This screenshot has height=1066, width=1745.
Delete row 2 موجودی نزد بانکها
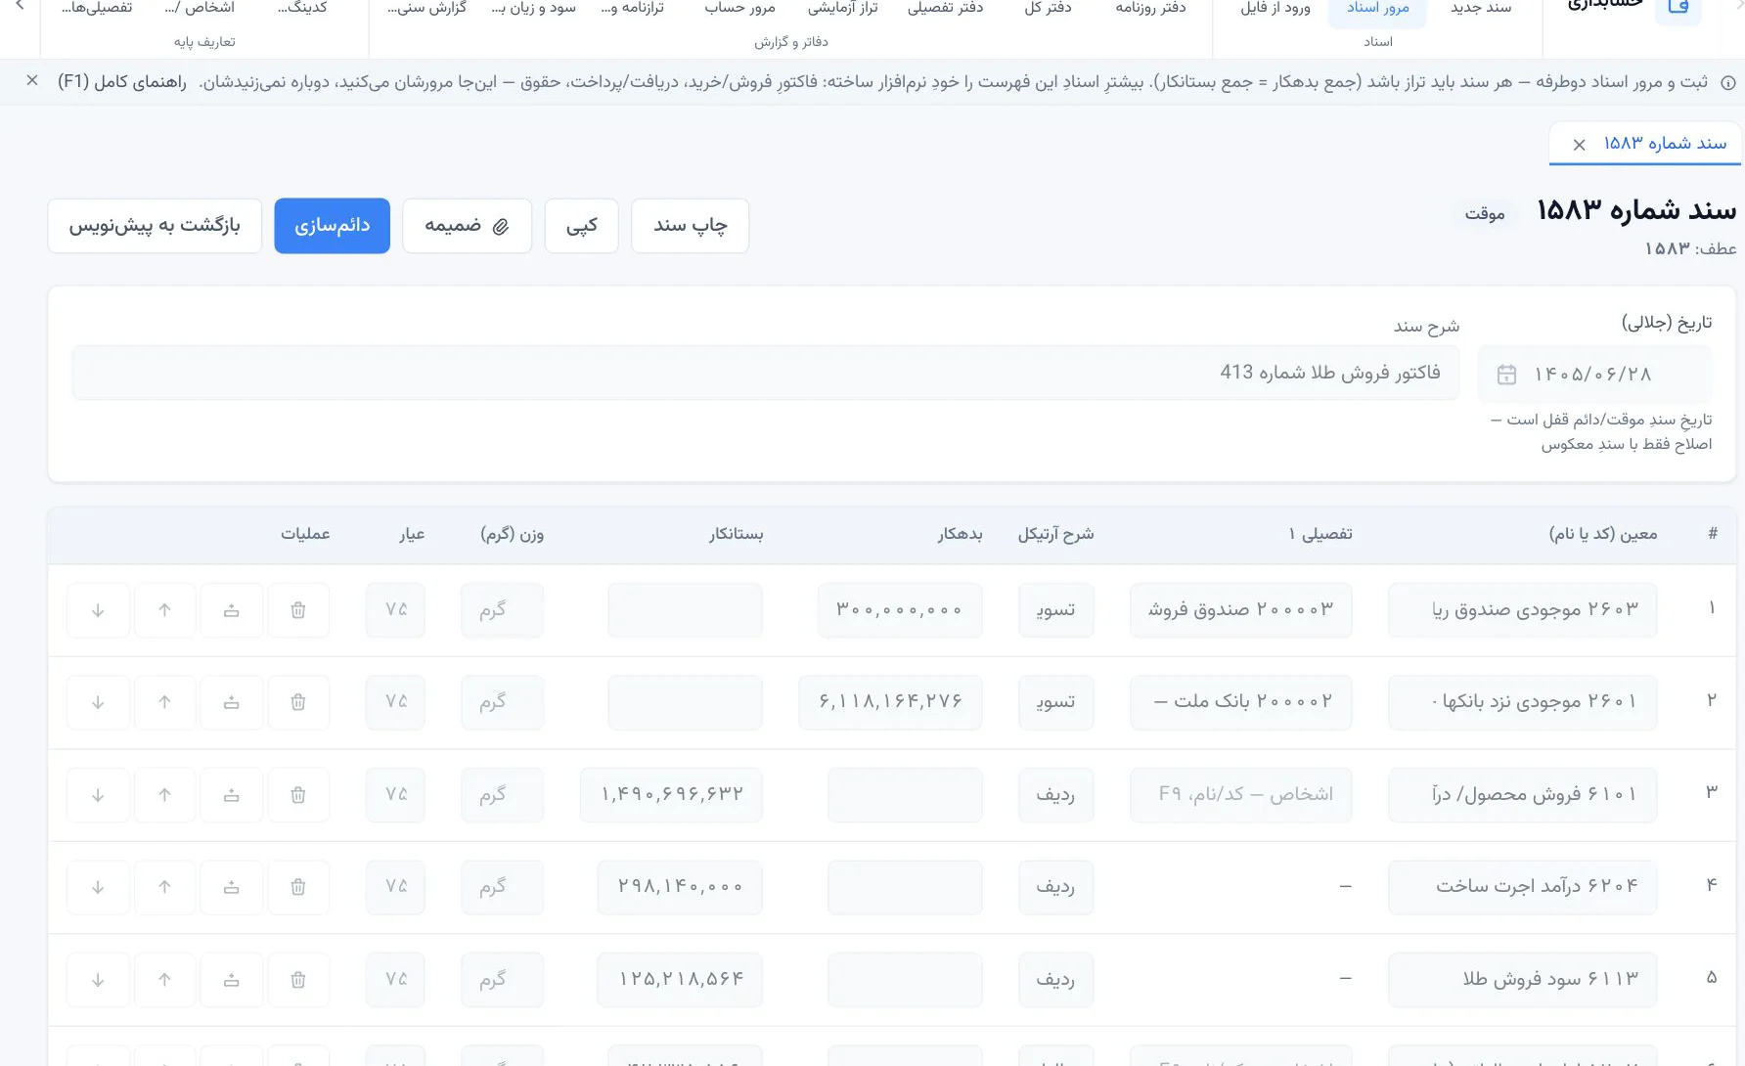pyautogui.click(x=298, y=702)
